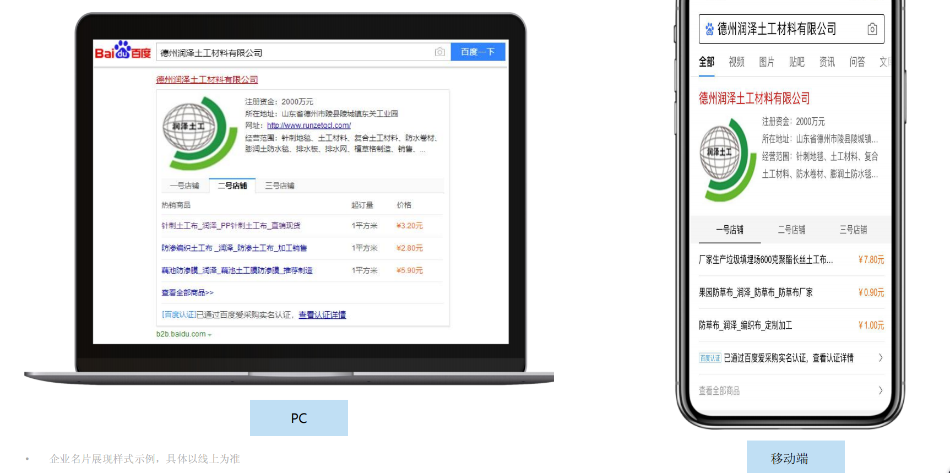The width and height of the screenshot is (950, 473).
Task: Switch to 图片 tab on mobile
Action: pyautogui.click(x=767, y=62)
